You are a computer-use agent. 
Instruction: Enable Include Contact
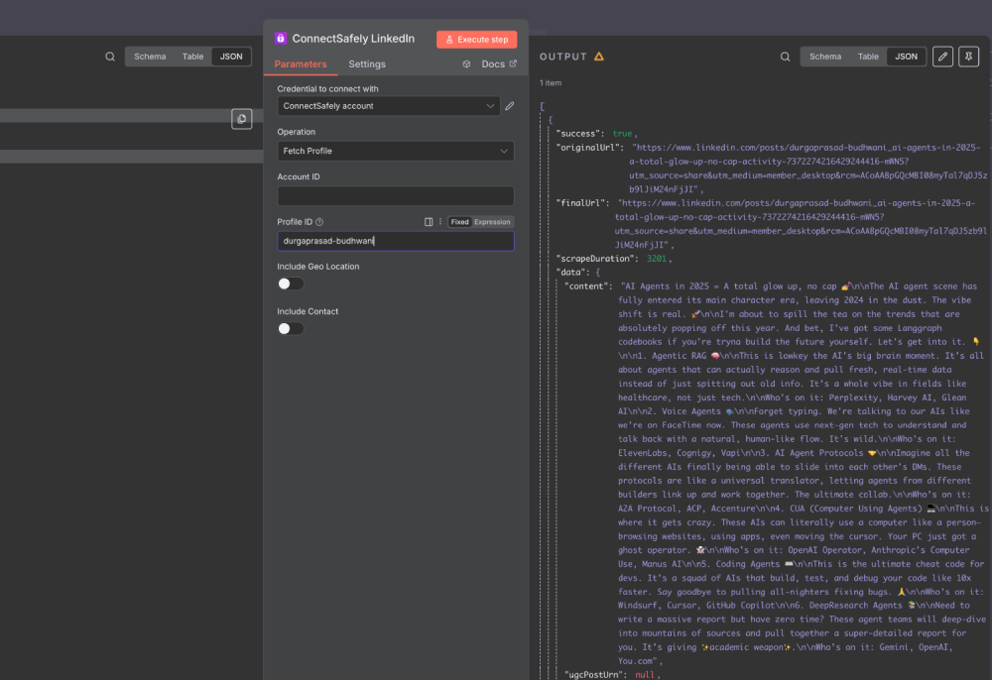(x=289, y=328)
